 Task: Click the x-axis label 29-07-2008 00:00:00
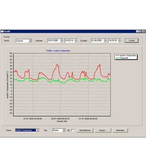pyautogui.click(x=60, y=119)
